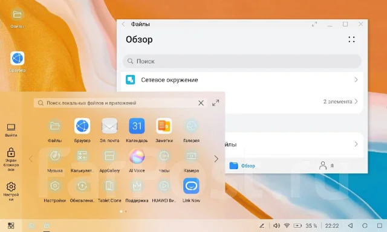The height and width of the screenshot is (232, 387).
Task: Open Заметки notes app
Action: (x=164, y=126)
